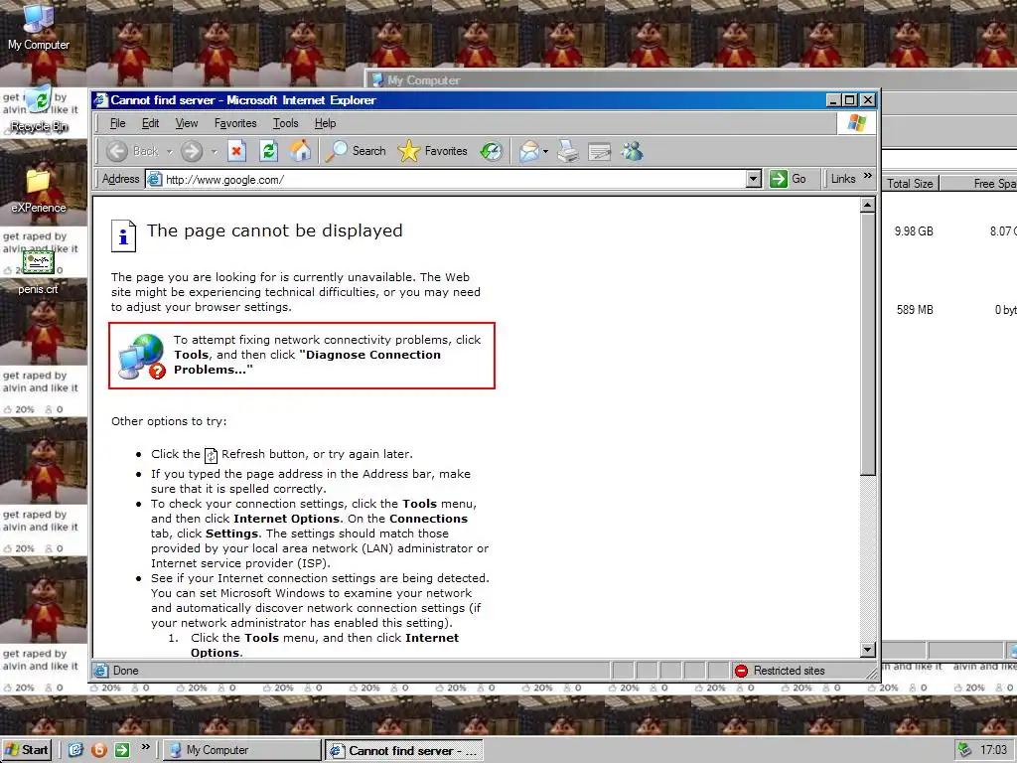Click the vertical scrollbar thumb

(868, 344)
